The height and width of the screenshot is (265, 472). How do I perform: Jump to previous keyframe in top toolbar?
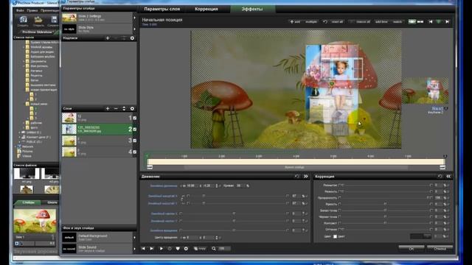[431, 21]
